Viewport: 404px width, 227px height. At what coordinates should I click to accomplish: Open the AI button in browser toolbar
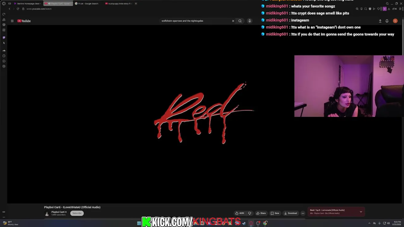395,9
